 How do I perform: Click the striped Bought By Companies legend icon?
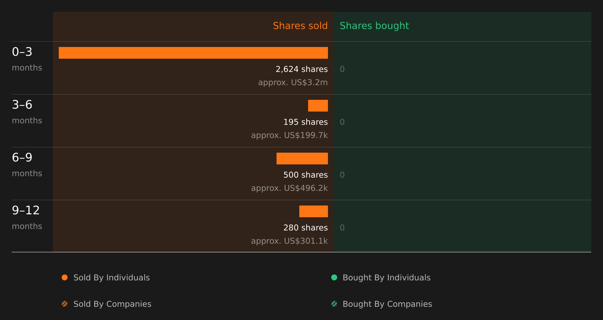click(x=334, y=304)
